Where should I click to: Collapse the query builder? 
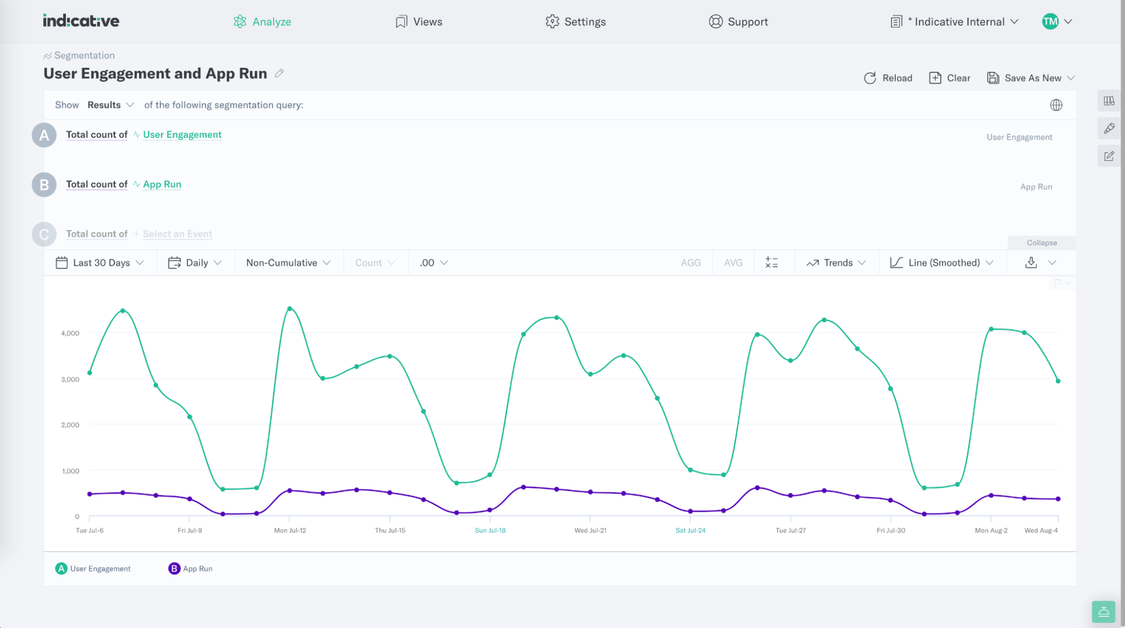click(1042, 242)
